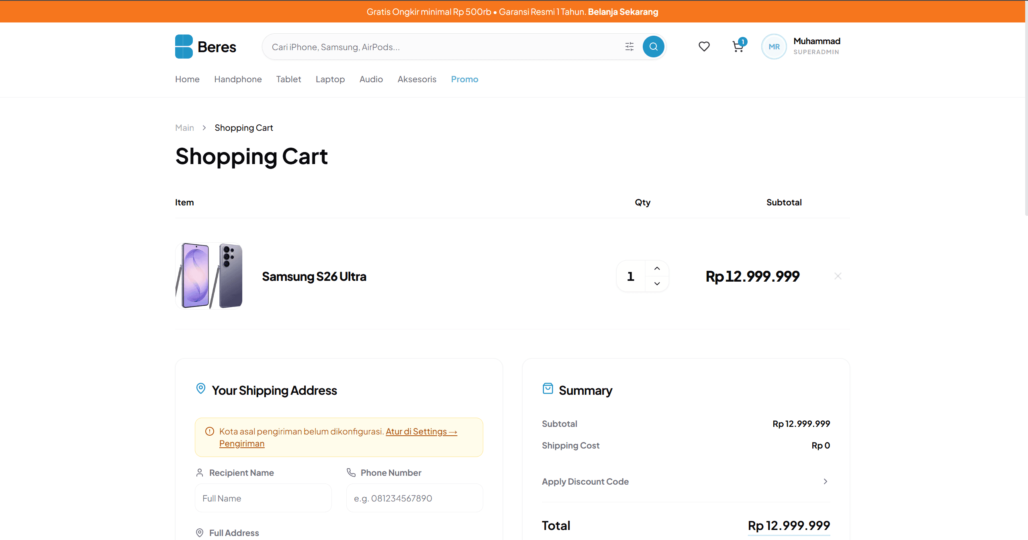The height and width of the screenshot is (540, 1028).
Task: Click the quantity value field
Action: click(631, 276)
